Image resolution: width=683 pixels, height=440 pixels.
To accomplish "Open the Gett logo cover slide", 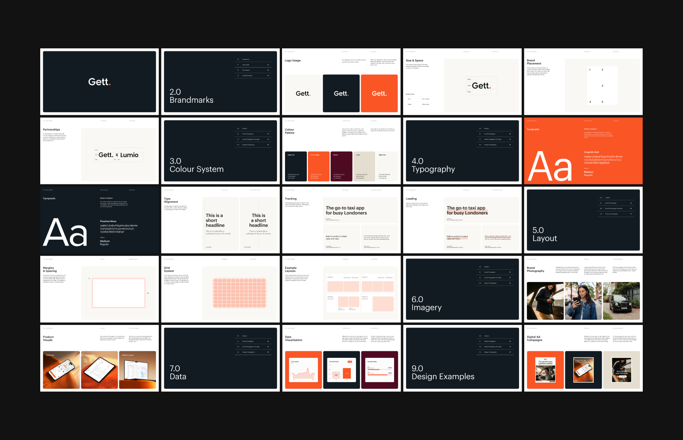I will point(99,82).
